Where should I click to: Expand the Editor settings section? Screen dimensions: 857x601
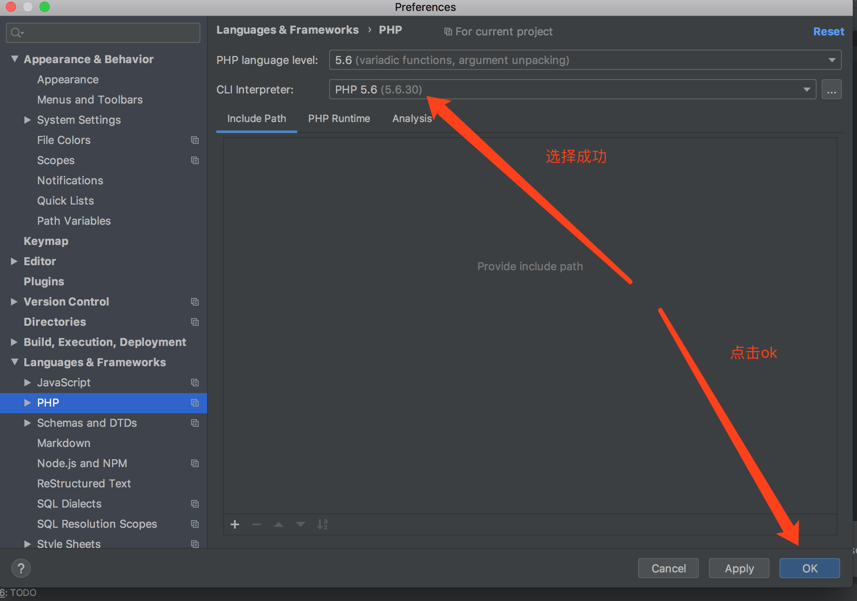[14, 261]
